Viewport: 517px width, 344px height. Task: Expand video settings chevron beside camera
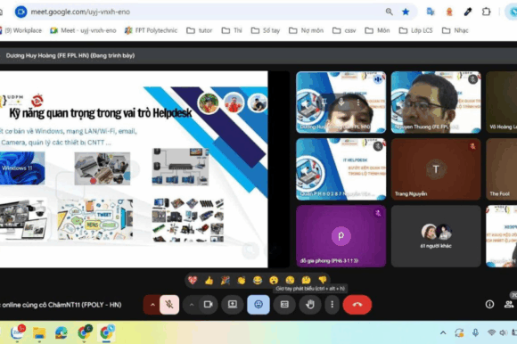(x=192, y=305)
